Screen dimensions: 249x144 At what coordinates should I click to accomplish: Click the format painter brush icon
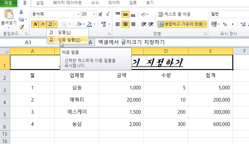(21, 27)
